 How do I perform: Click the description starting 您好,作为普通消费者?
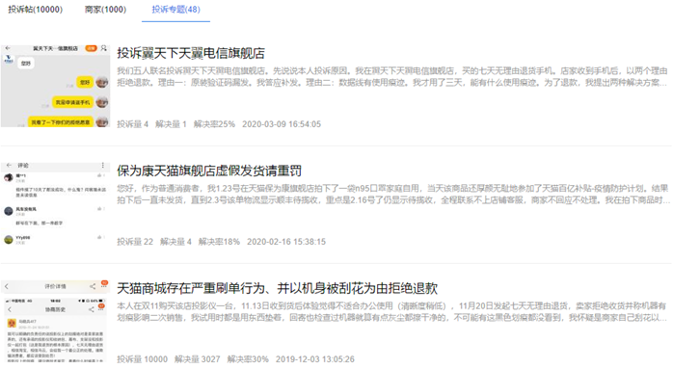coord(392,194)
